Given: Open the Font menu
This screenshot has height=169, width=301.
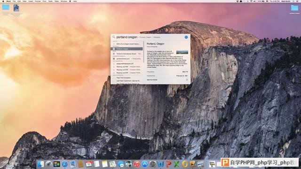Looking at the screenshot, I should [44, 1].
